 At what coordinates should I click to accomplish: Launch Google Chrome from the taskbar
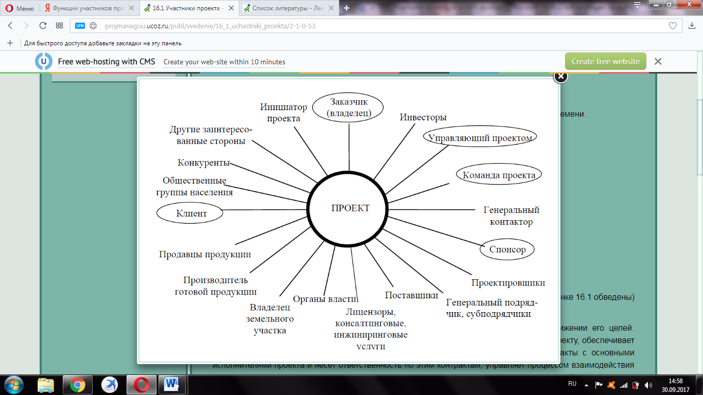pyautogui.click(x=78, y=385)
